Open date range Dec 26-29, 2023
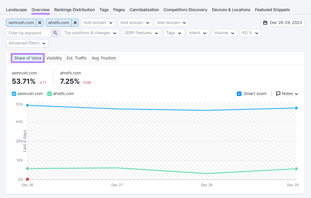 pyautogui.click(x=282, y=23)
